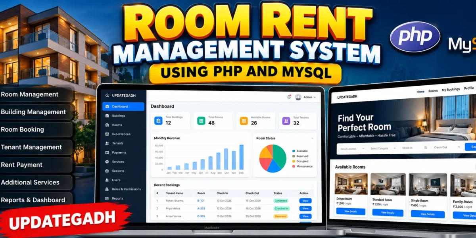Screen dimensions: 476x238
Task: Open My Bookings in the site navigation
Action: point(450,90)
